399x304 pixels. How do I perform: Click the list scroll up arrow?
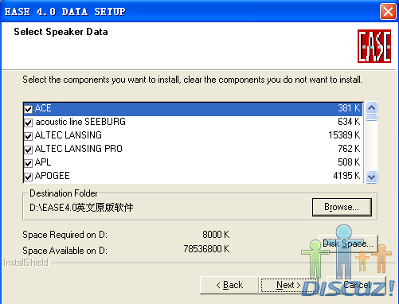point(371,107)
